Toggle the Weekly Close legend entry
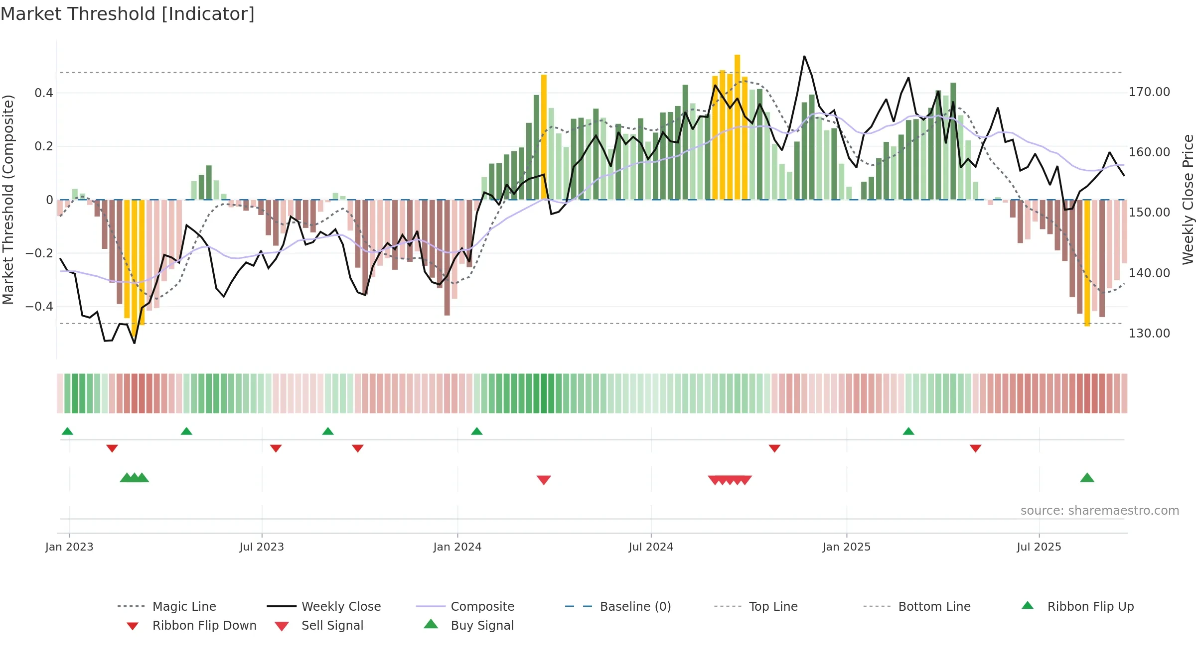This screenshot has width=1196, height=672. point(324,606)
